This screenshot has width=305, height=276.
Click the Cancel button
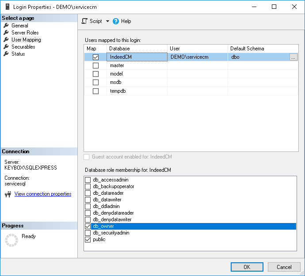tap(284, 267)
